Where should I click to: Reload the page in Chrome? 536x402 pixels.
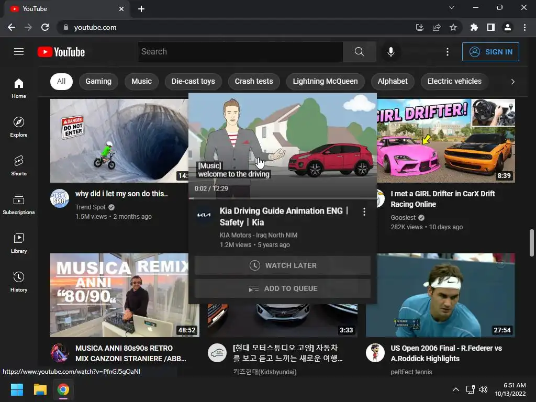(x=45, y=27)
